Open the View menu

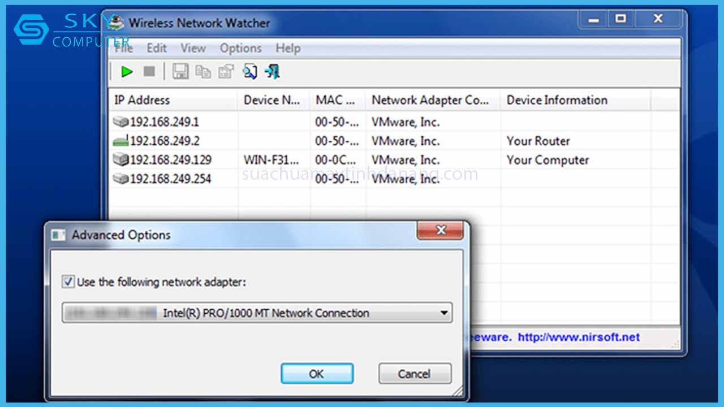pos(193,49)
